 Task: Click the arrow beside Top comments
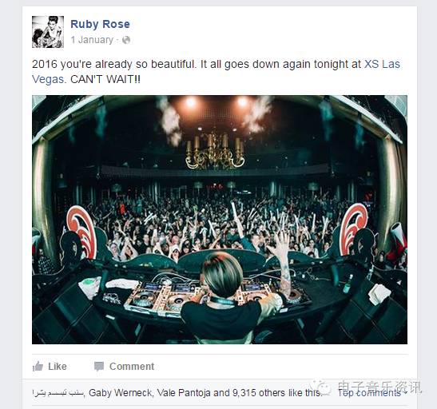(404, 393)
